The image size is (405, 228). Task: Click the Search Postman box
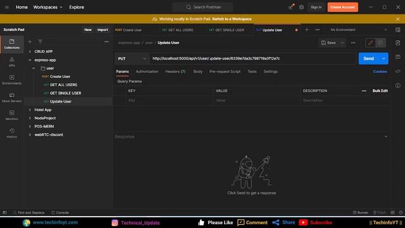tap(202, 7)
